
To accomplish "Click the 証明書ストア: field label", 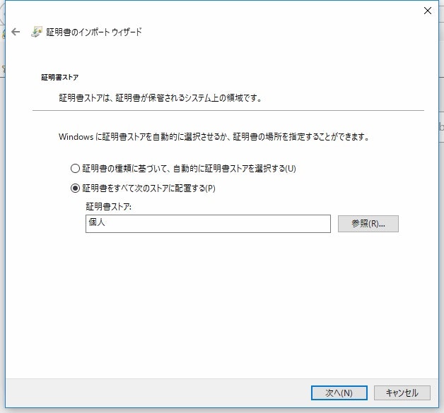I will [108, 206].
